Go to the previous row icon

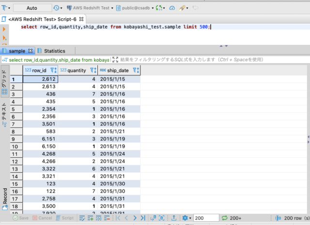coord(126,218)
